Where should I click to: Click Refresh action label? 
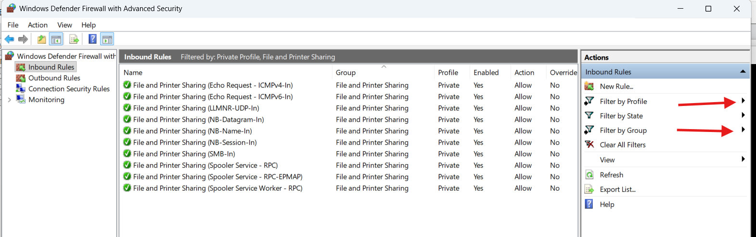[611, 175]
